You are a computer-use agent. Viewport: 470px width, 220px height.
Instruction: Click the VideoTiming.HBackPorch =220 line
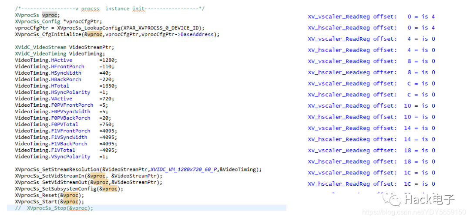tap(65, 79)
